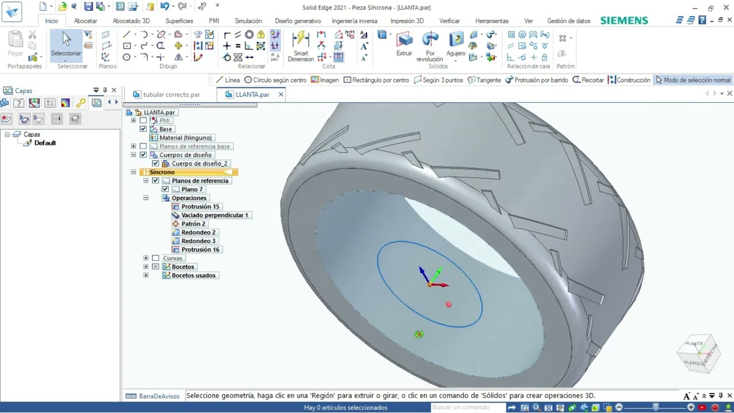Viewport: 734px width, 413px height.
Task: Open the Abocetar ribbon tab
Action: [x=85, y=21]
